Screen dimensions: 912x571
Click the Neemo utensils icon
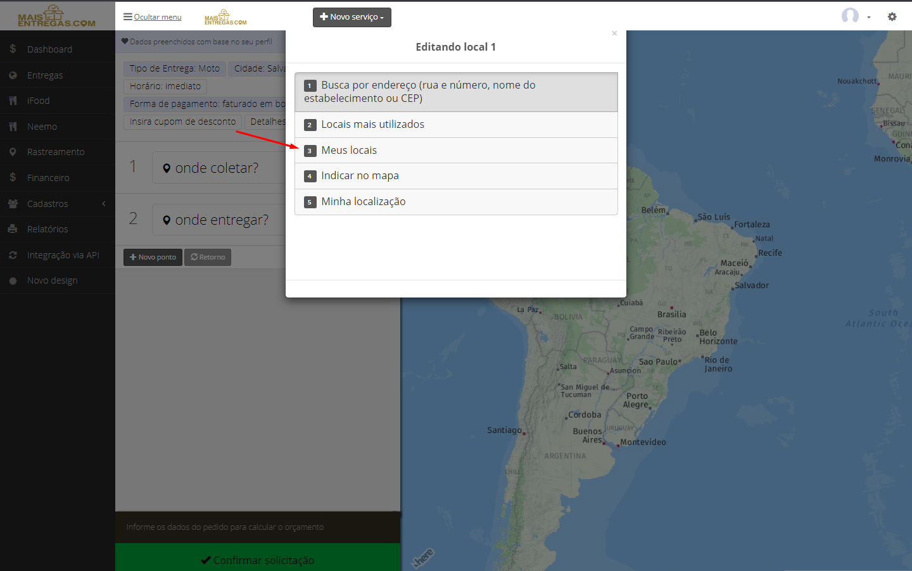(13, 127)
